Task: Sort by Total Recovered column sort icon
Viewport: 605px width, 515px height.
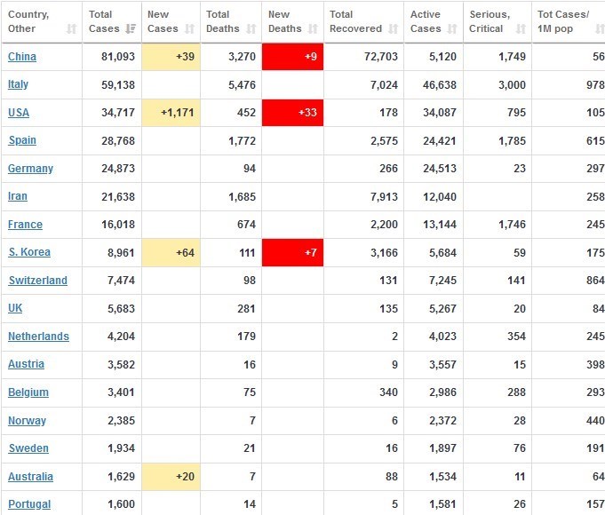Action: (394, 29)
